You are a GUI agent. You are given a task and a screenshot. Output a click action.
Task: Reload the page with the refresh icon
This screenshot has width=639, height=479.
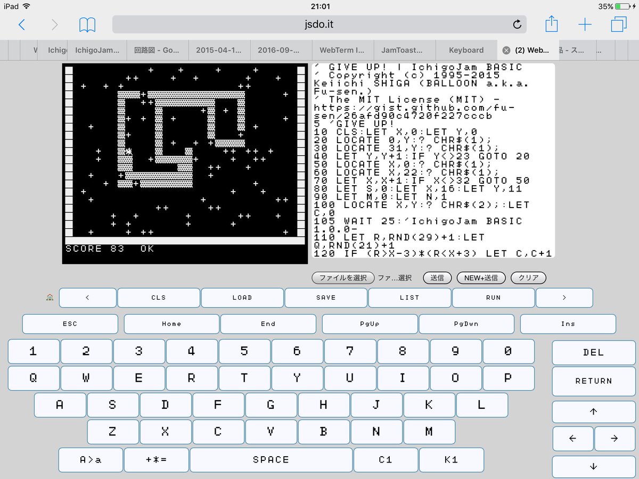(x=517, y=24)
